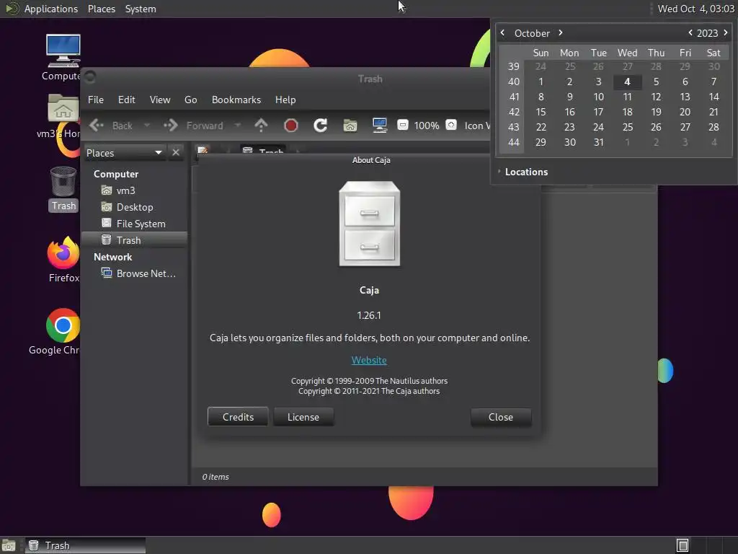Open the Caja Website link
The width and height of the screenshot is (738, 554).
click(369, 361)
